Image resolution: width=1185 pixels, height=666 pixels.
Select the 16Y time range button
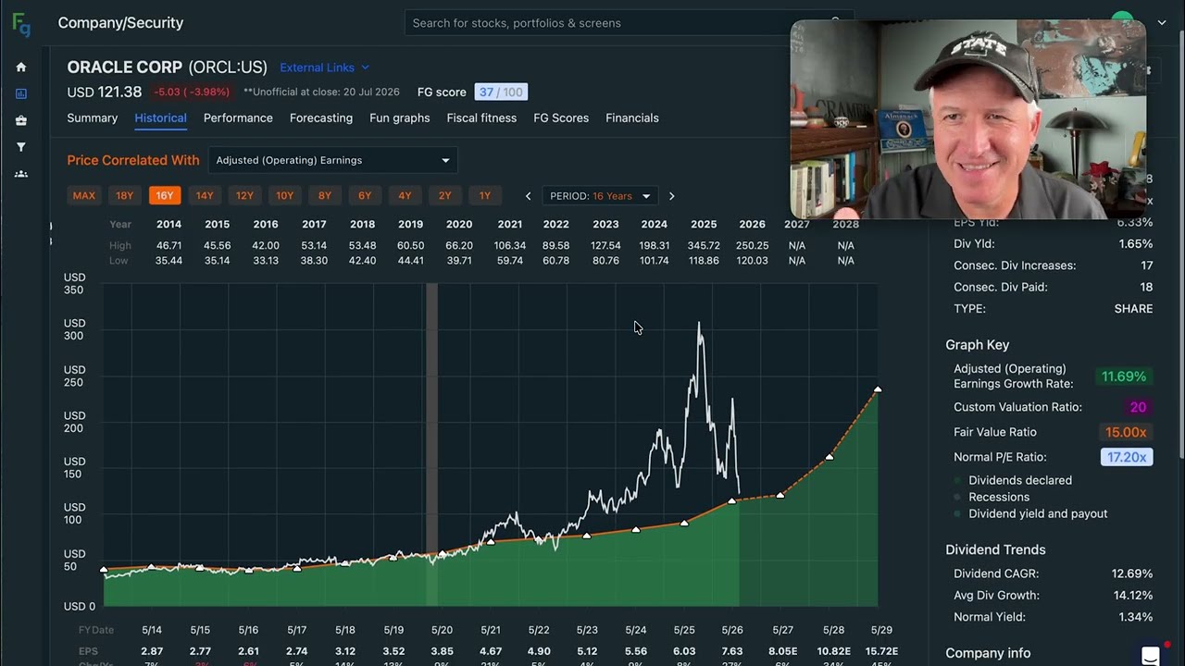coord(165,195)
